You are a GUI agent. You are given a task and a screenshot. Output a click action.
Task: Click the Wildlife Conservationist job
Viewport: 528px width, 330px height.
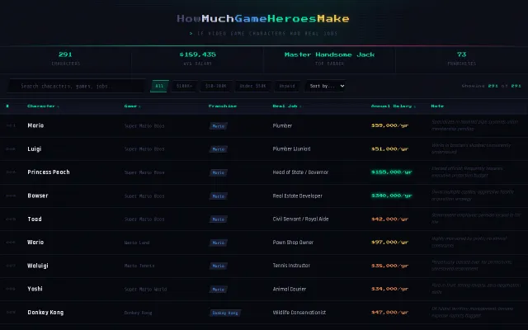point(299,313)
